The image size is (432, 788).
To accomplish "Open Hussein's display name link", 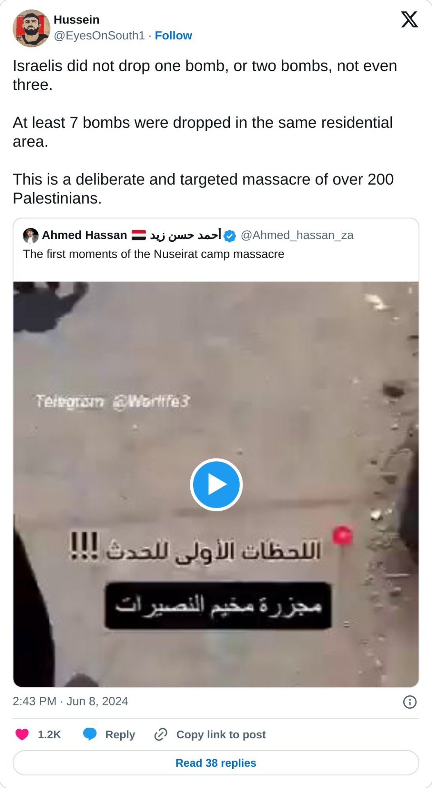I will coord(77,20).
